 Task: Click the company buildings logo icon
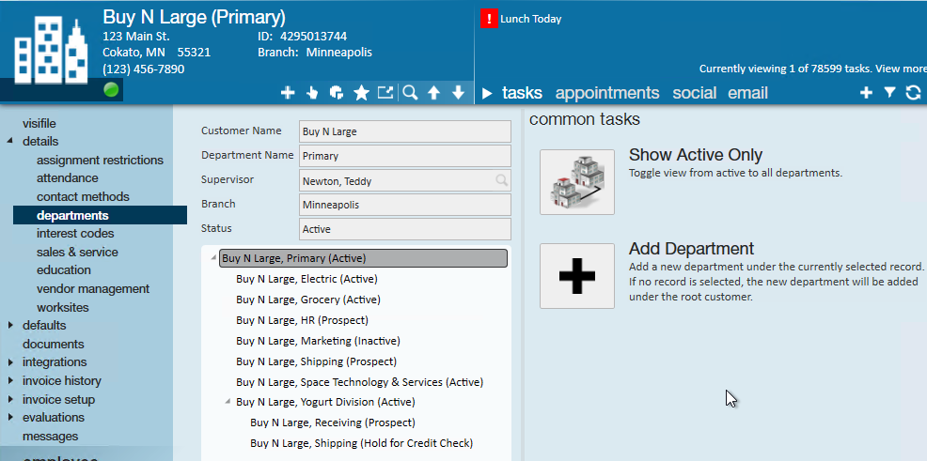pyautogui.click(x=50, y=50)
